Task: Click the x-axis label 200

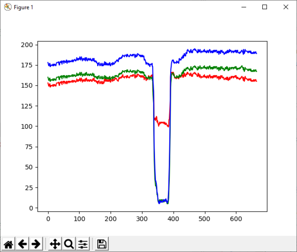Action: [x=110, y=219]
